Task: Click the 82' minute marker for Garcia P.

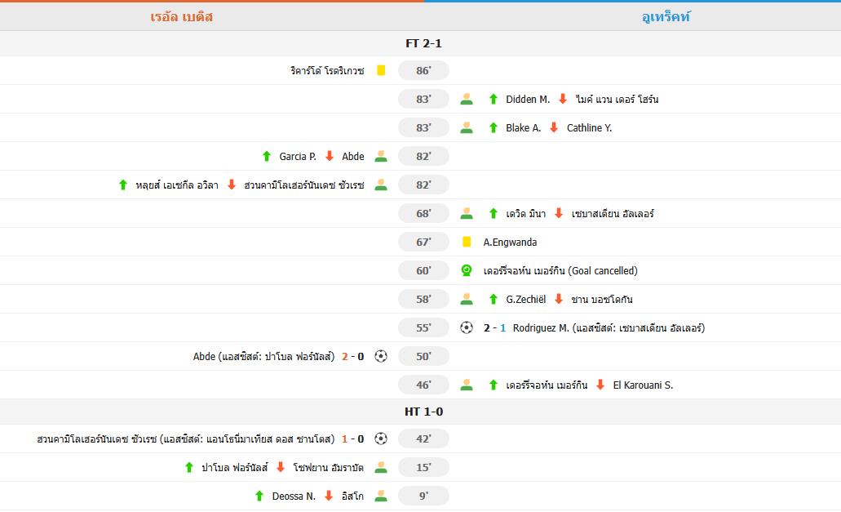Action: tap(423, 156)
